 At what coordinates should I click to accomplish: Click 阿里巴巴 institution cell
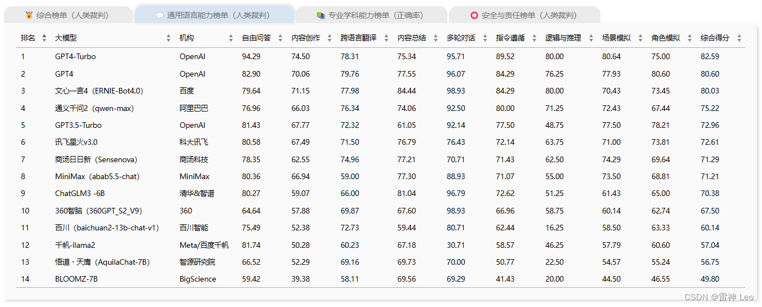pyautogui.click(x=194, y=108)
